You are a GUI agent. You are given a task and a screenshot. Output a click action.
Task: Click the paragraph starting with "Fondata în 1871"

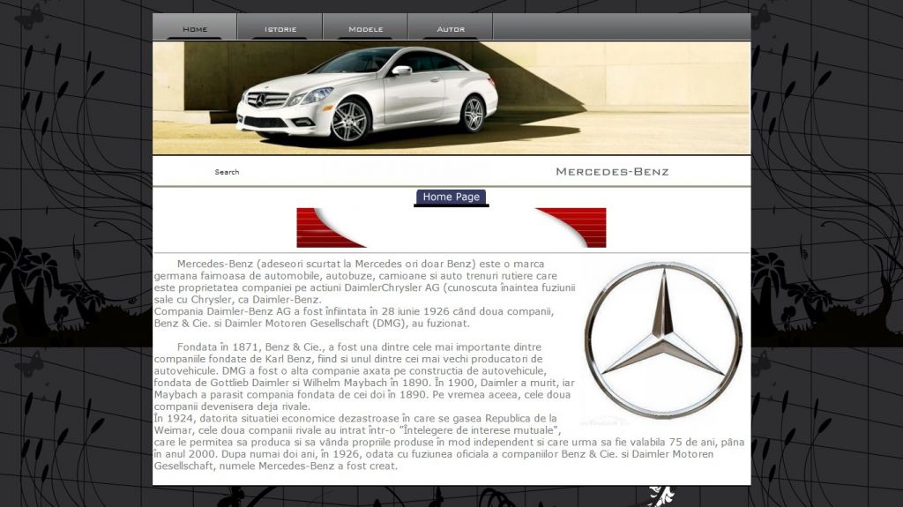click(x=362, y=377)
